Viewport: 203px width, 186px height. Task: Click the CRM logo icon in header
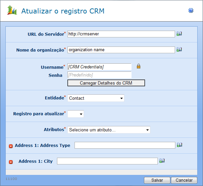click(x=12, y=10)
